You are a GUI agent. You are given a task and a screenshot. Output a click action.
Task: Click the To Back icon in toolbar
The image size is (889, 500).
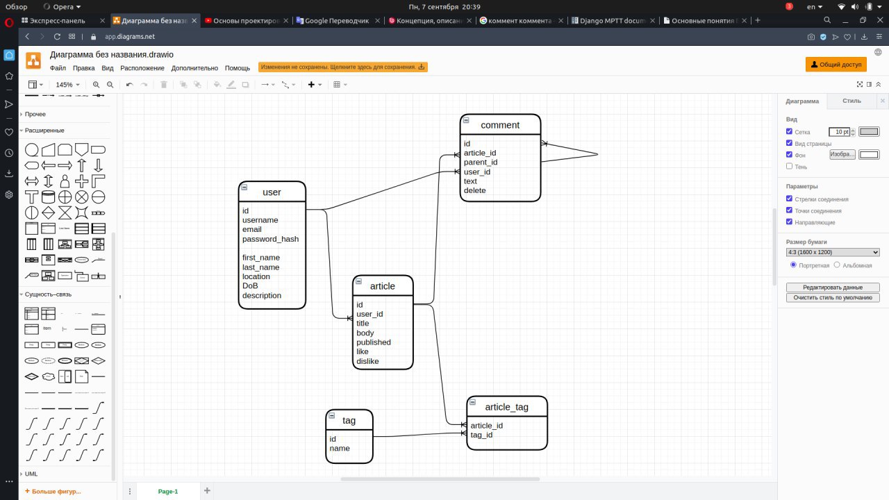pos(197,85)
